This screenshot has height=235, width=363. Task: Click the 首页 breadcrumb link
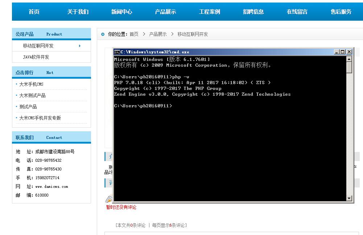coord(134,34)
